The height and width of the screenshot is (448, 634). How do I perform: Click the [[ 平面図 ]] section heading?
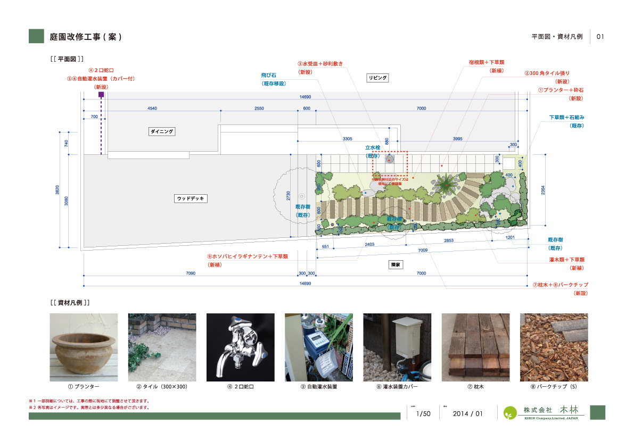67,59
